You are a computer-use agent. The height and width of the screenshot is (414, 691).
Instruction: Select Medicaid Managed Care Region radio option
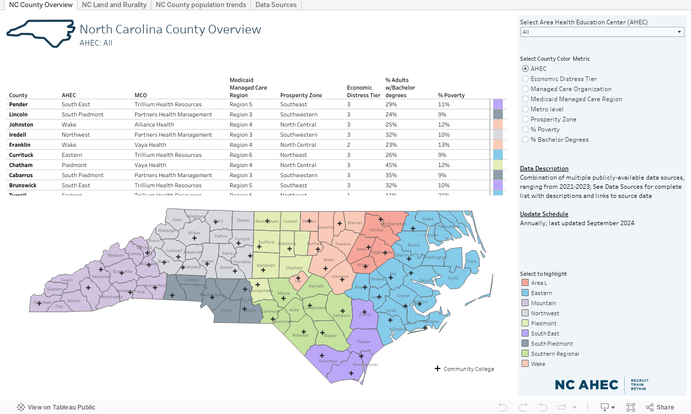click(525, 99)
